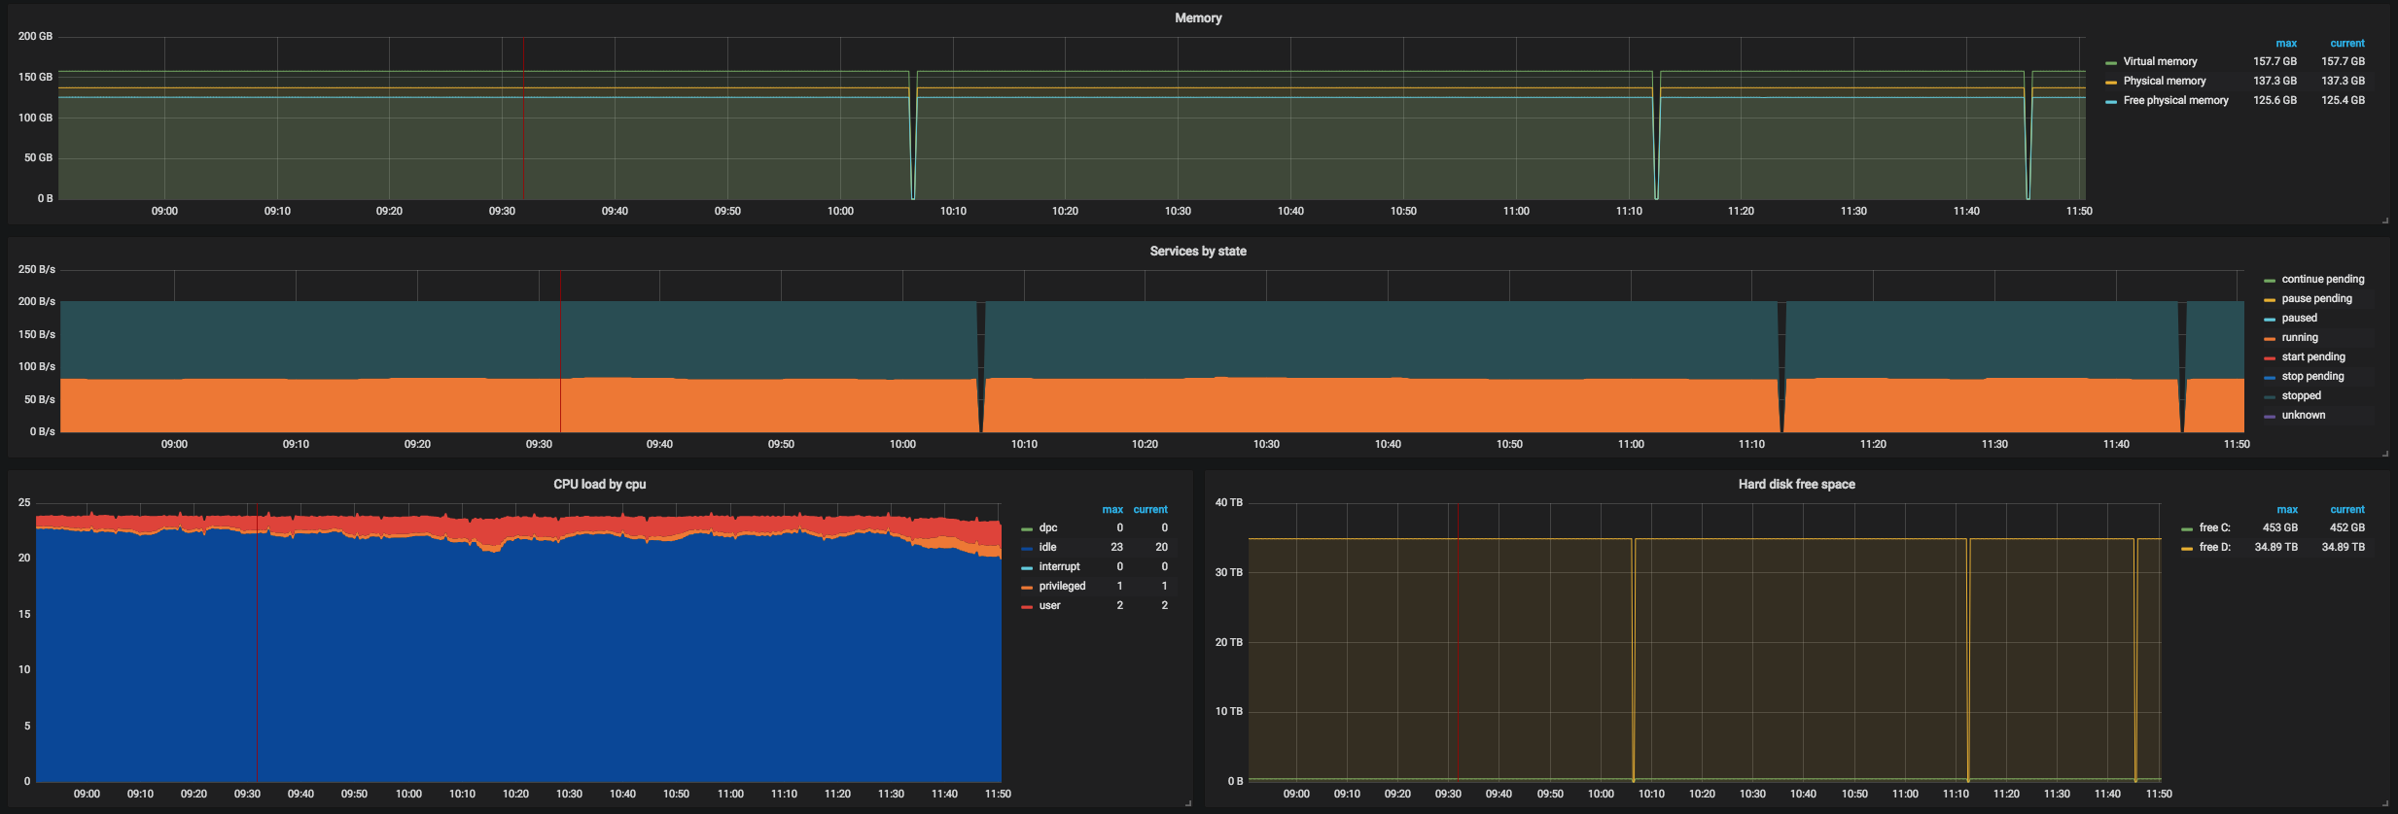Click the CPU load panel resize handle

click(x=1187, y=803)
